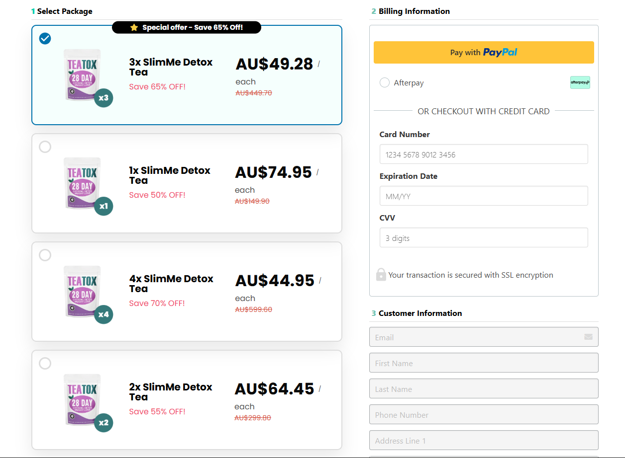The width and height of the screenshot is (625, 458).
Task: Click the x3 quantity badge
Action: tap(104, 98)
